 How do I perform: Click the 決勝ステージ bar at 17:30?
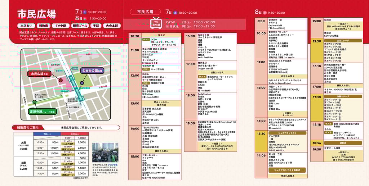point(343,96)
